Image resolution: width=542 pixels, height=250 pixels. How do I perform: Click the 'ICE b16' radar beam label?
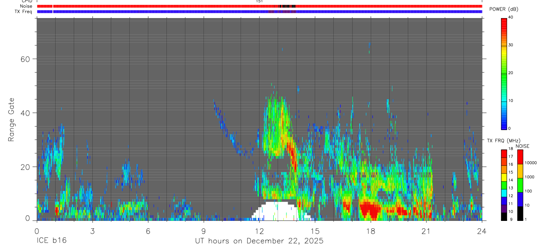click(51, 241)
